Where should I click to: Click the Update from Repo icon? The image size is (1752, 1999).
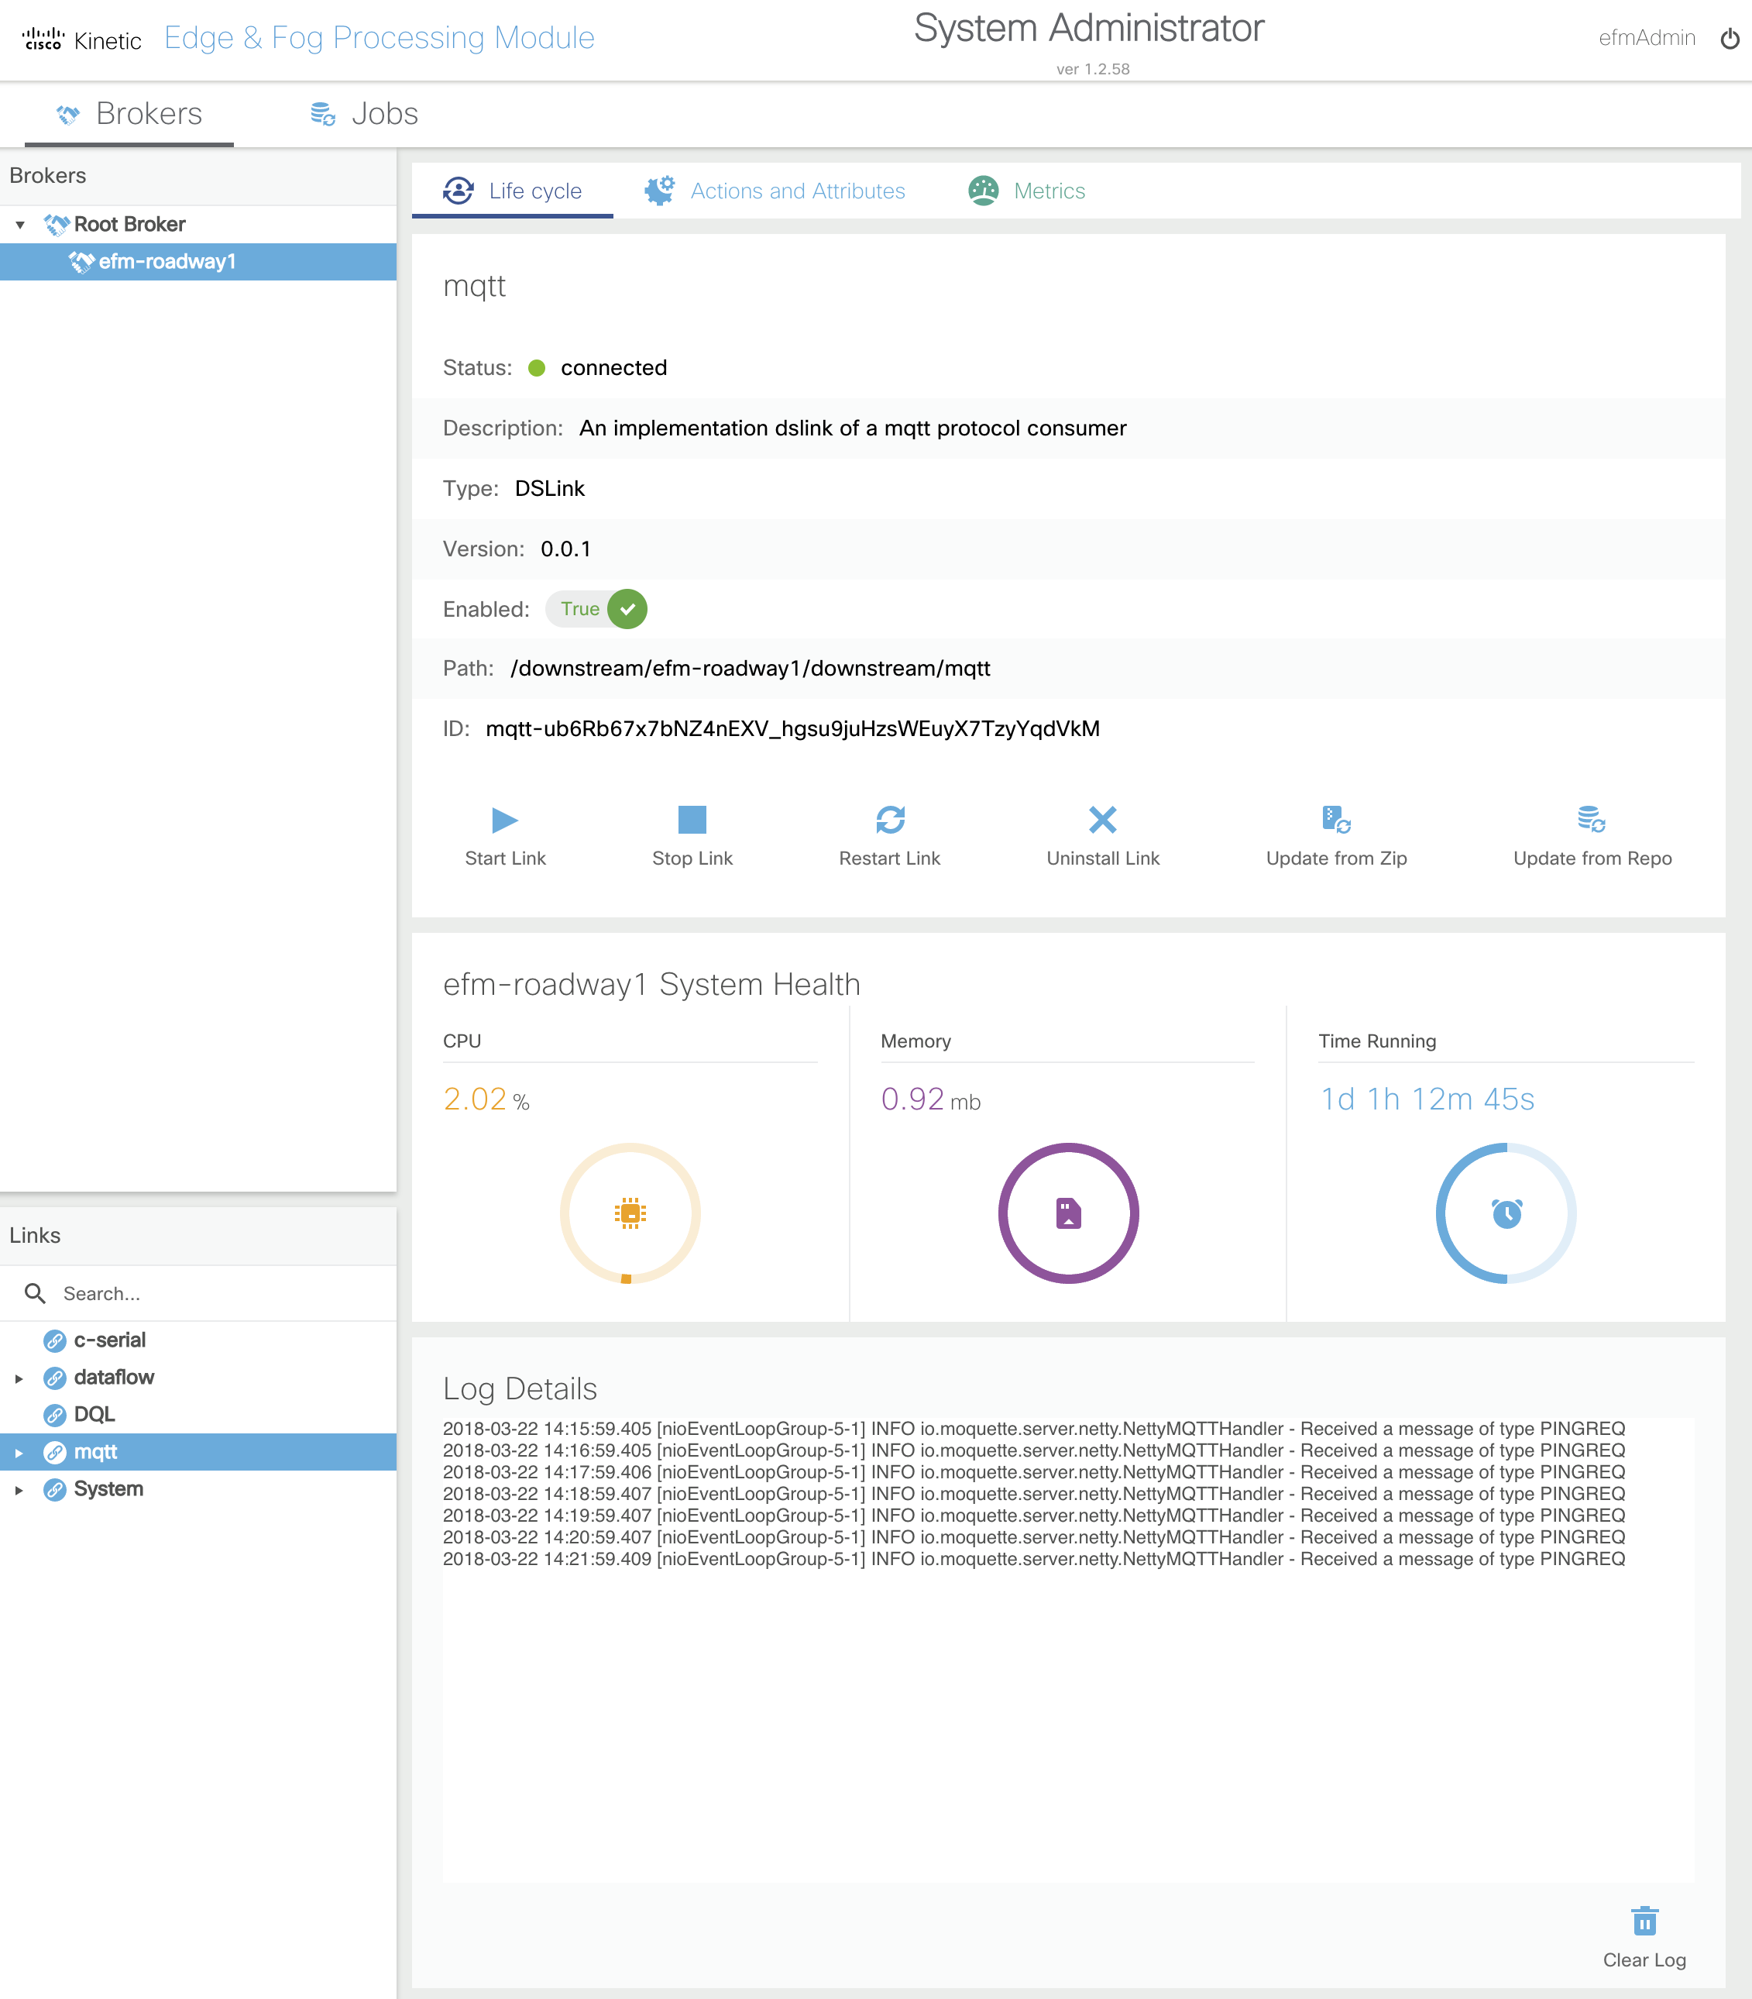[x=1592, y=820]
